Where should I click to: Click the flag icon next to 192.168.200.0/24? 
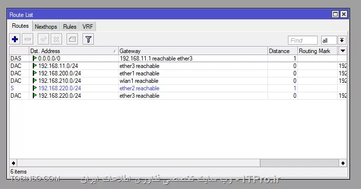34,73
